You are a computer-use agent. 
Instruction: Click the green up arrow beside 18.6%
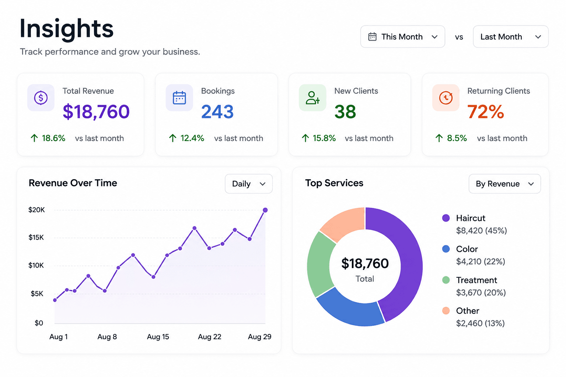tap(34, 138)
